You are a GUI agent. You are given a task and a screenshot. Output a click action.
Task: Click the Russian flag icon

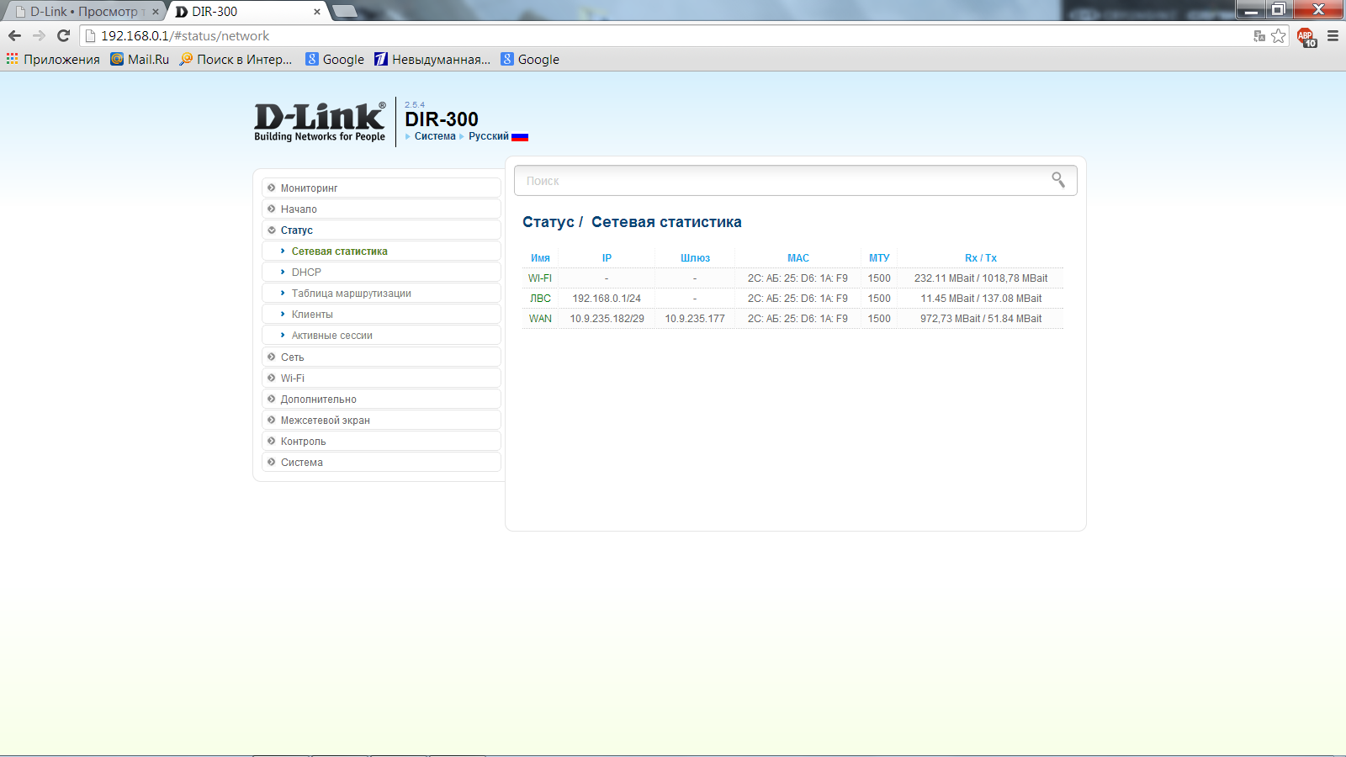click(520, 136)
